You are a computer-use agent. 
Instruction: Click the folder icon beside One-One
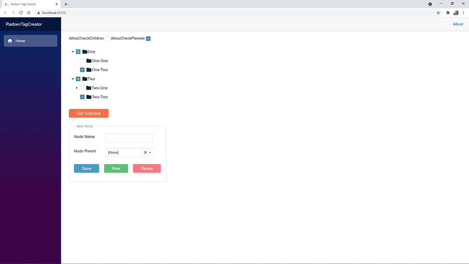89,60
